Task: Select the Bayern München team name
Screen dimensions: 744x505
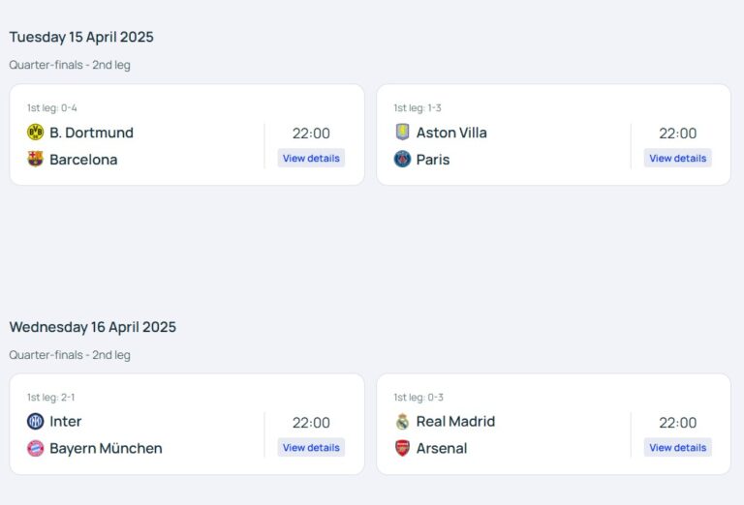Action: point(106,449)
